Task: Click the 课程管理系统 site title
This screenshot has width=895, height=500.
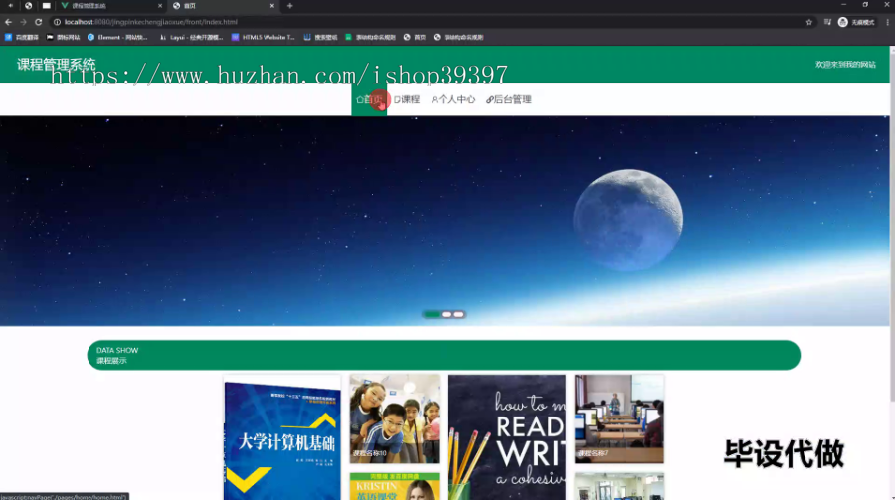Action: (x=56, y=64)
